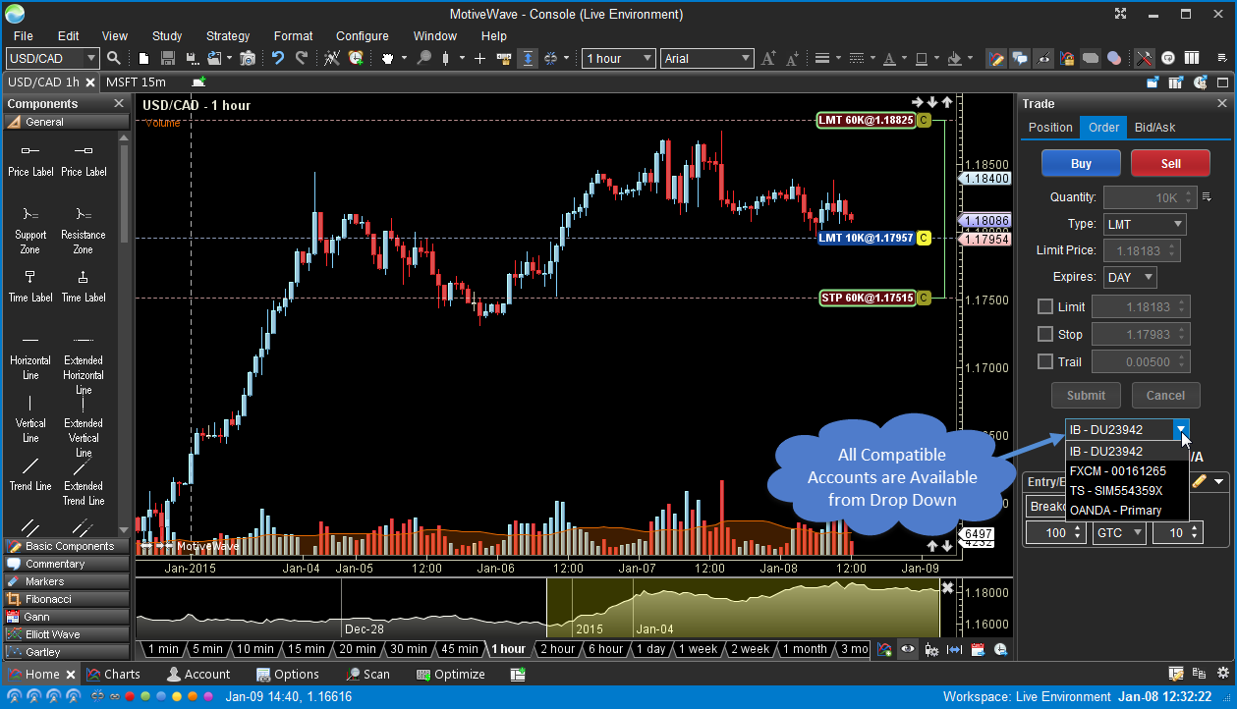Screen dimensions: 1237x709
Task: Click the save floppy disk icon
Action: point(167,59)
